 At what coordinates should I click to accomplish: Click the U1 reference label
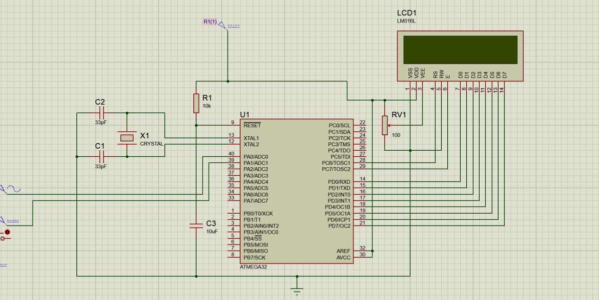click(244, 114)
